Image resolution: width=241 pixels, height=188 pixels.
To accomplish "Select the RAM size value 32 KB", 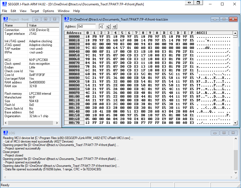I will [33, 86].
